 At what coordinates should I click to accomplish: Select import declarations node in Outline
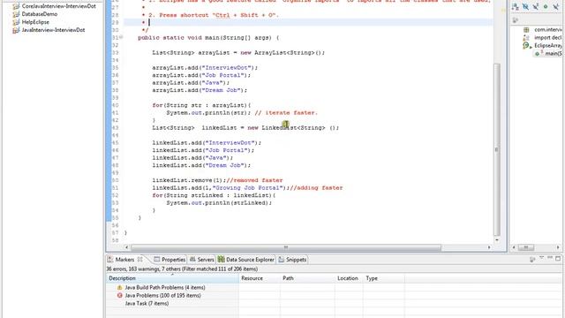point(547,37)
